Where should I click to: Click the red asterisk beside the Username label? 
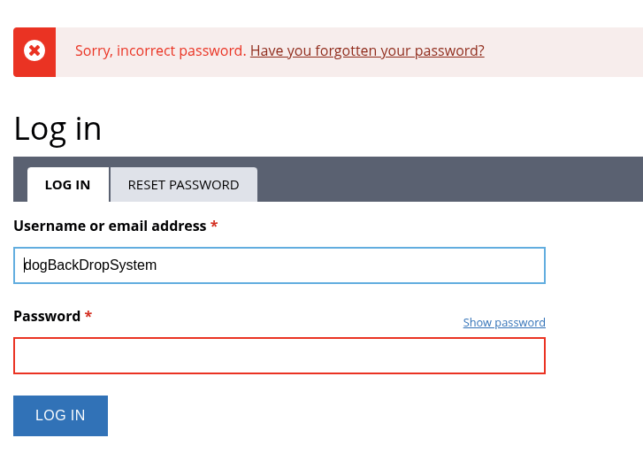214,225
